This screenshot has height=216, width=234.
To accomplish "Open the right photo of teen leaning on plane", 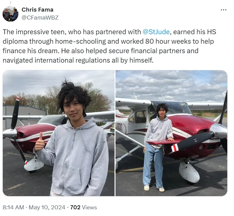I will (x=171, y=133).
